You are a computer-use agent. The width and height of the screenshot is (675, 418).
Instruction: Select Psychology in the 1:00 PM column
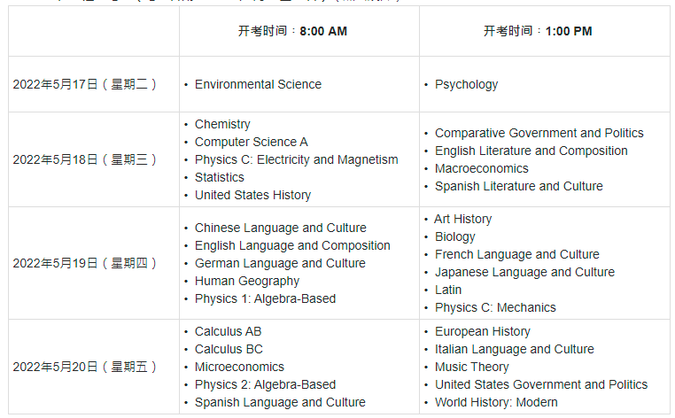[x=466, y=84]
